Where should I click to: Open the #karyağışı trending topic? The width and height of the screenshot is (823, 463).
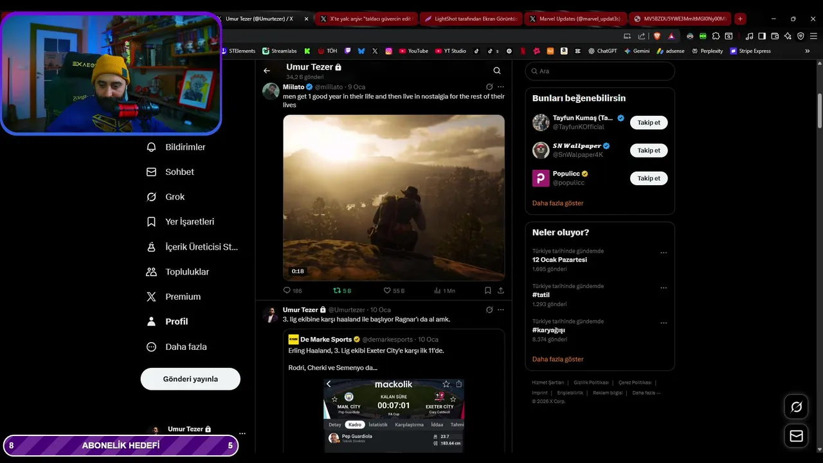coord(548,330)
